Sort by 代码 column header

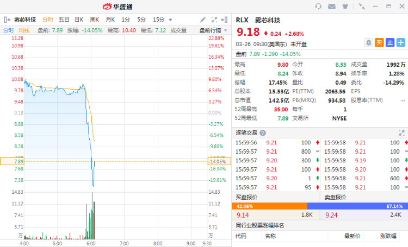[240, 236]
